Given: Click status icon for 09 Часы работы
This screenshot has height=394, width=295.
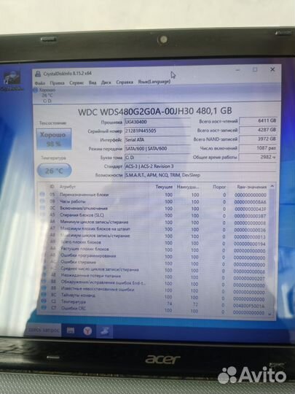Looking at the screenshot, I should point(42,201).
